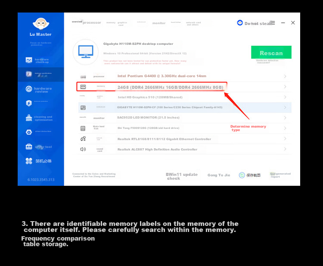Click the BWin11 update check button

click(182, 176)
